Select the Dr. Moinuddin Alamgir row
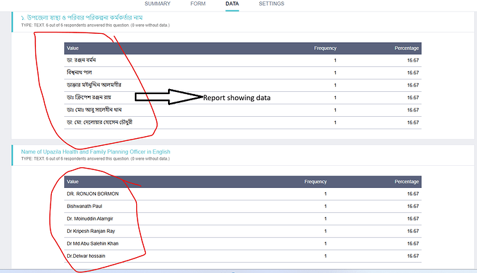 243,219
